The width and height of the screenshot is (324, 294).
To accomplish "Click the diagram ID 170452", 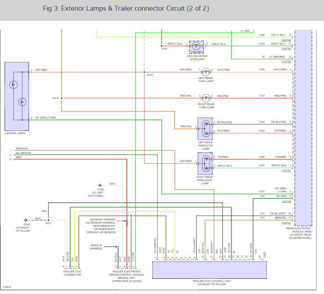I will click(x=7, y=287).
